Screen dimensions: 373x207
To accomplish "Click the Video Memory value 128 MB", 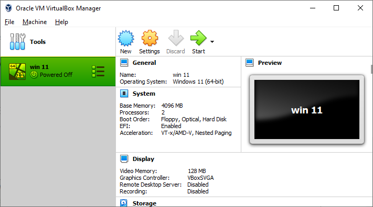I will click(x=197, y=171).
